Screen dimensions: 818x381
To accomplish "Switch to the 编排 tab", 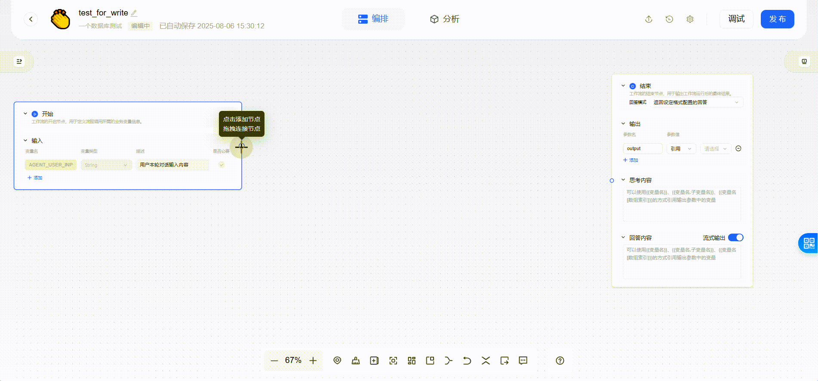I will pyautogui.click(x=373, y=19).
